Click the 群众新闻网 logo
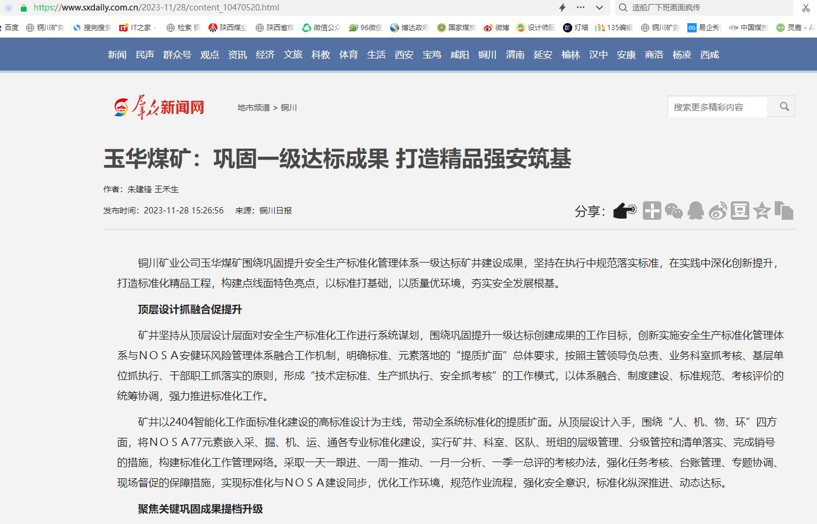 [x=159, y=108]
